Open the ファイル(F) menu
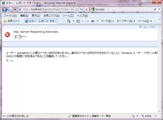The height and width of the screenshot is (120, 163). pyautogui.click(x=10, y=16)
